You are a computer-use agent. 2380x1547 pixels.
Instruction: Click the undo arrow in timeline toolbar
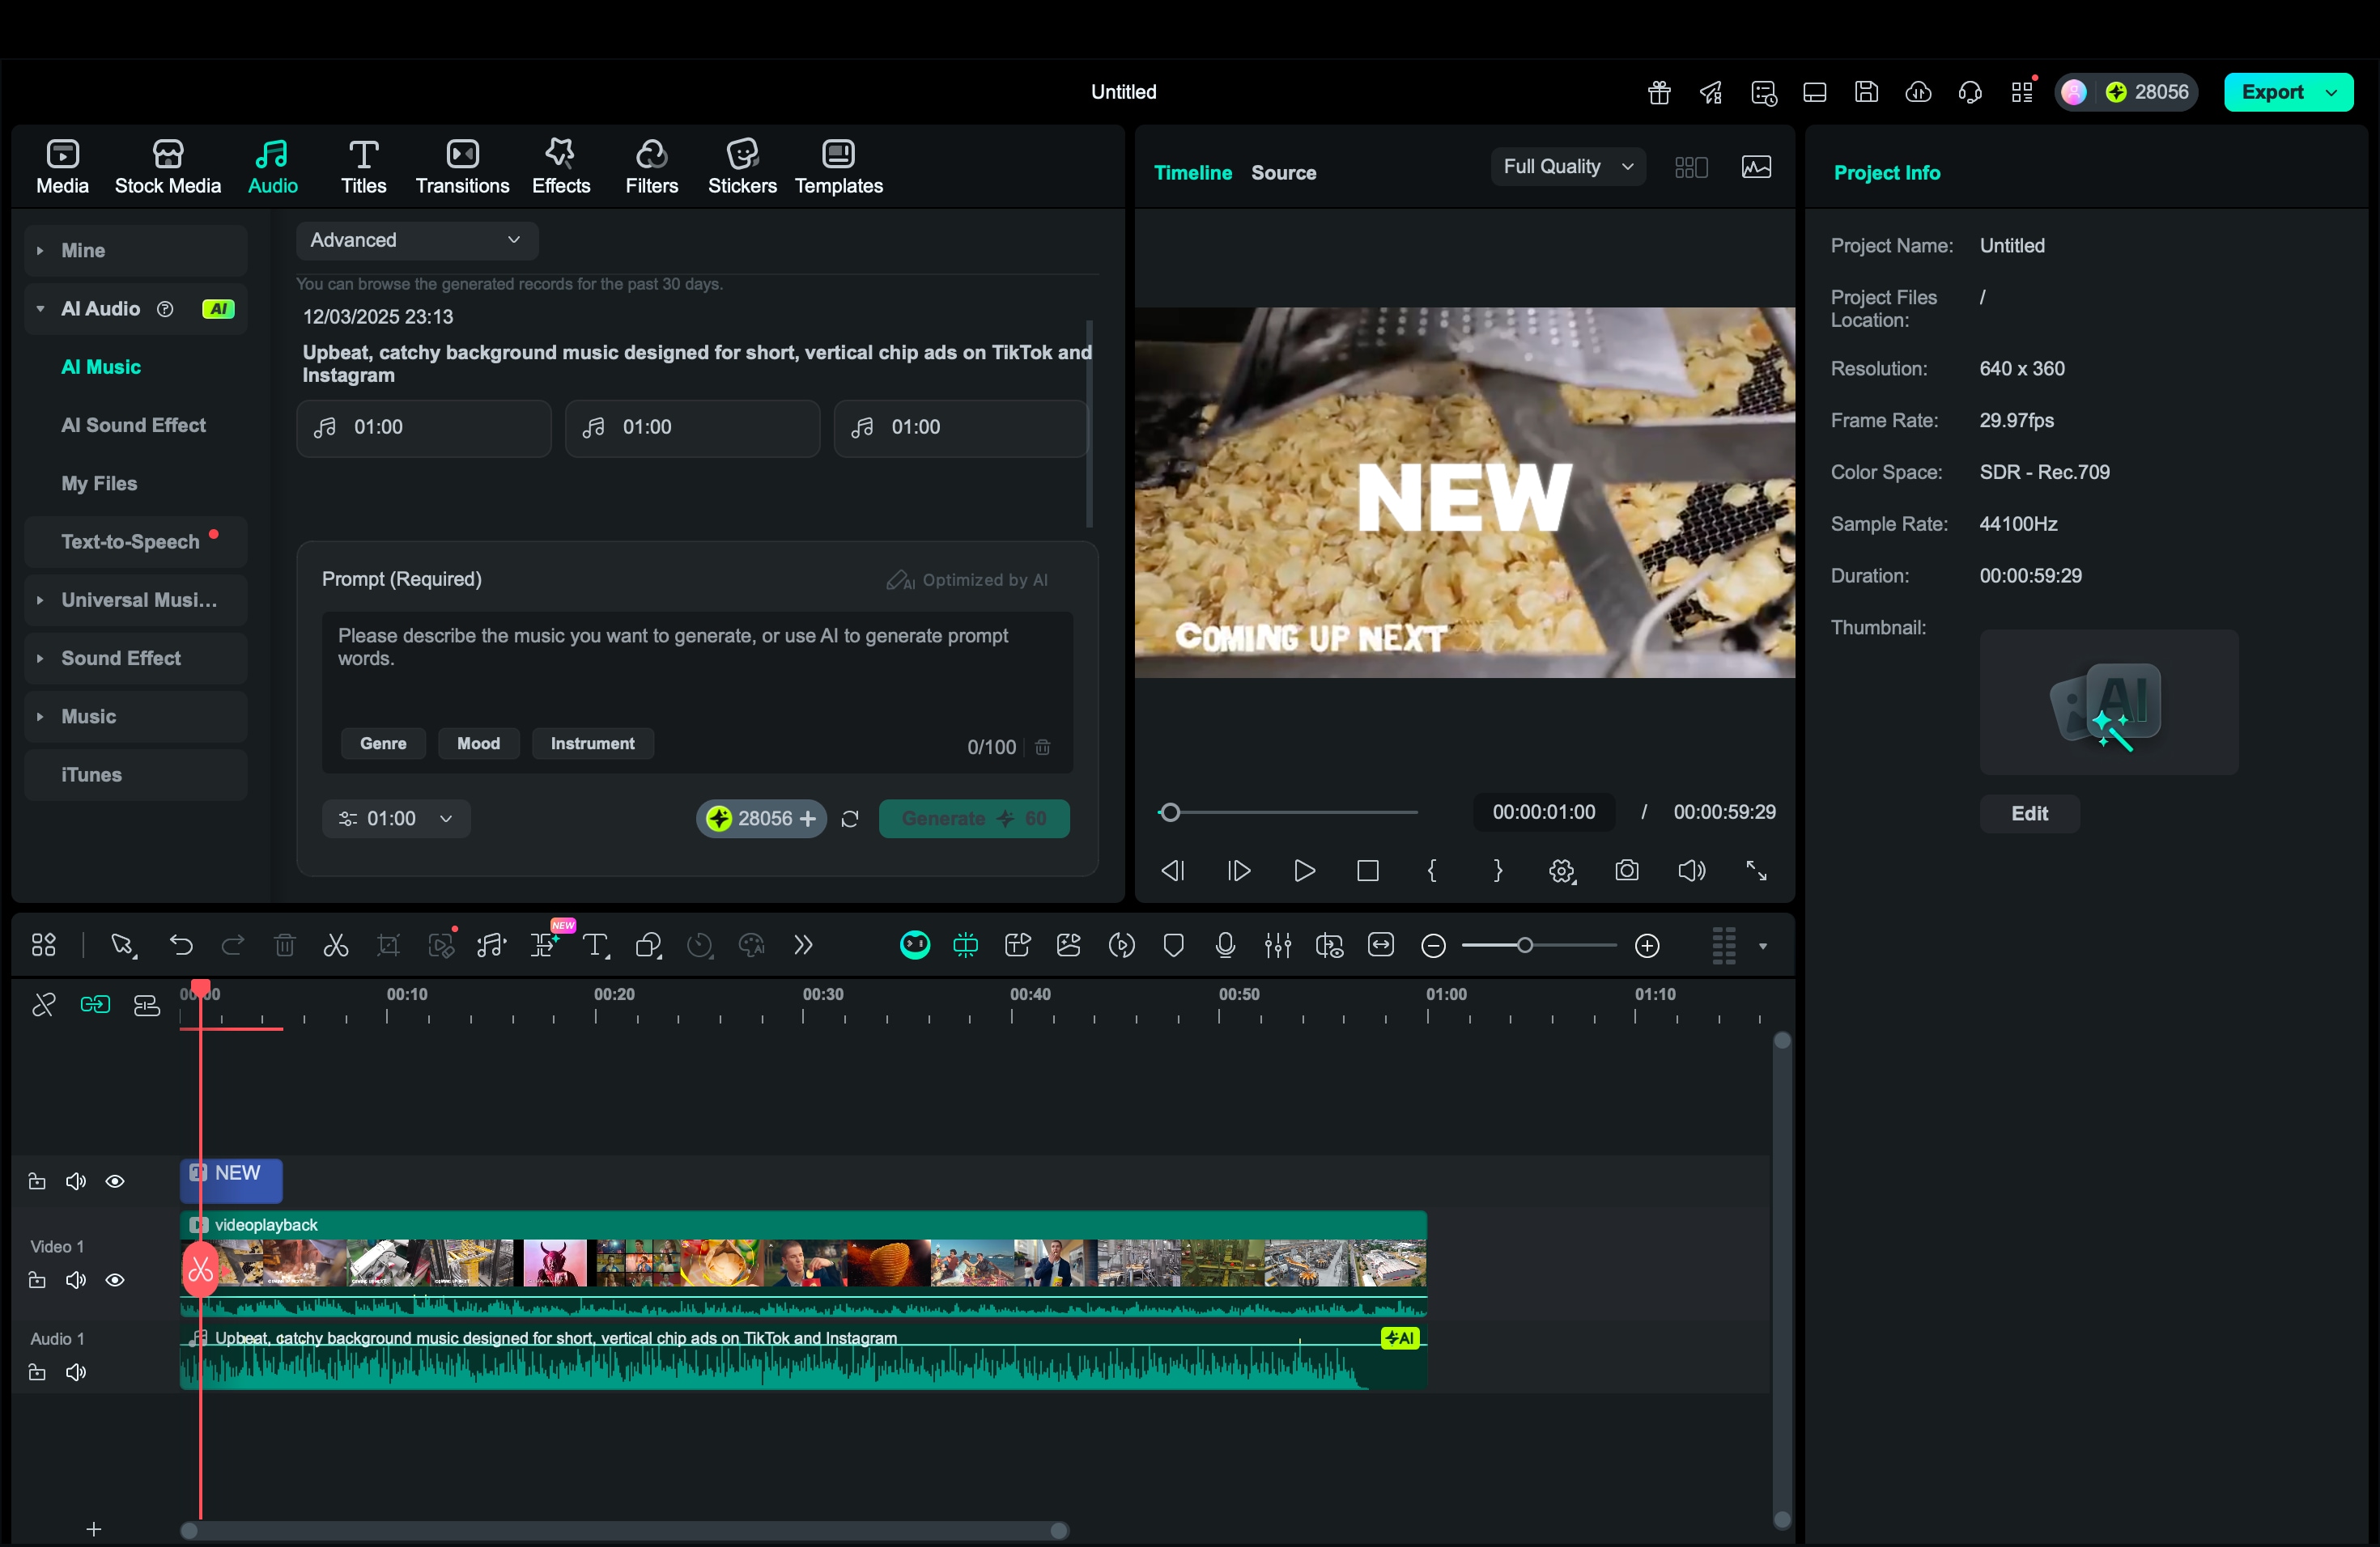181,945
